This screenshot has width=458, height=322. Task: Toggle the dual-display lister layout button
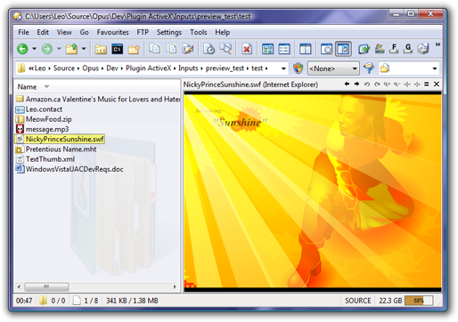(305, 49)
